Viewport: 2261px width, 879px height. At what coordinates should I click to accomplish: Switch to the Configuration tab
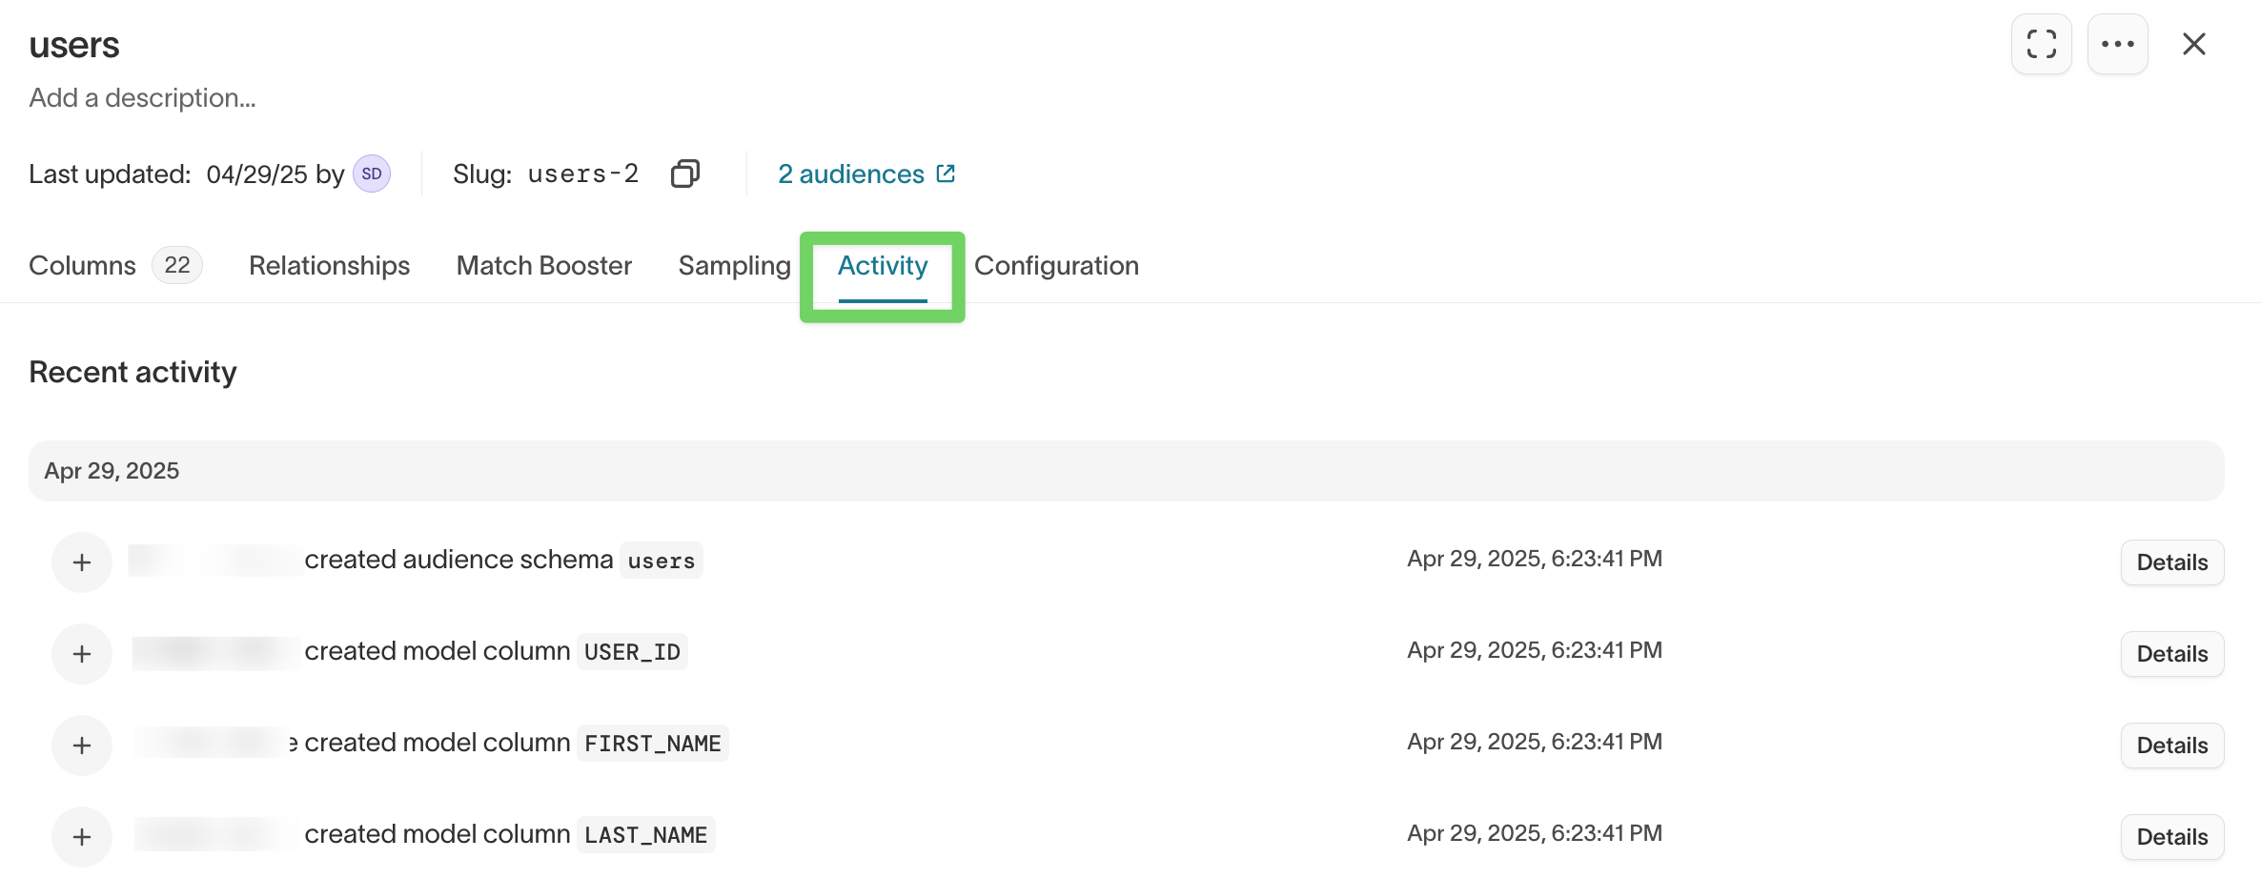point(1056,265)
